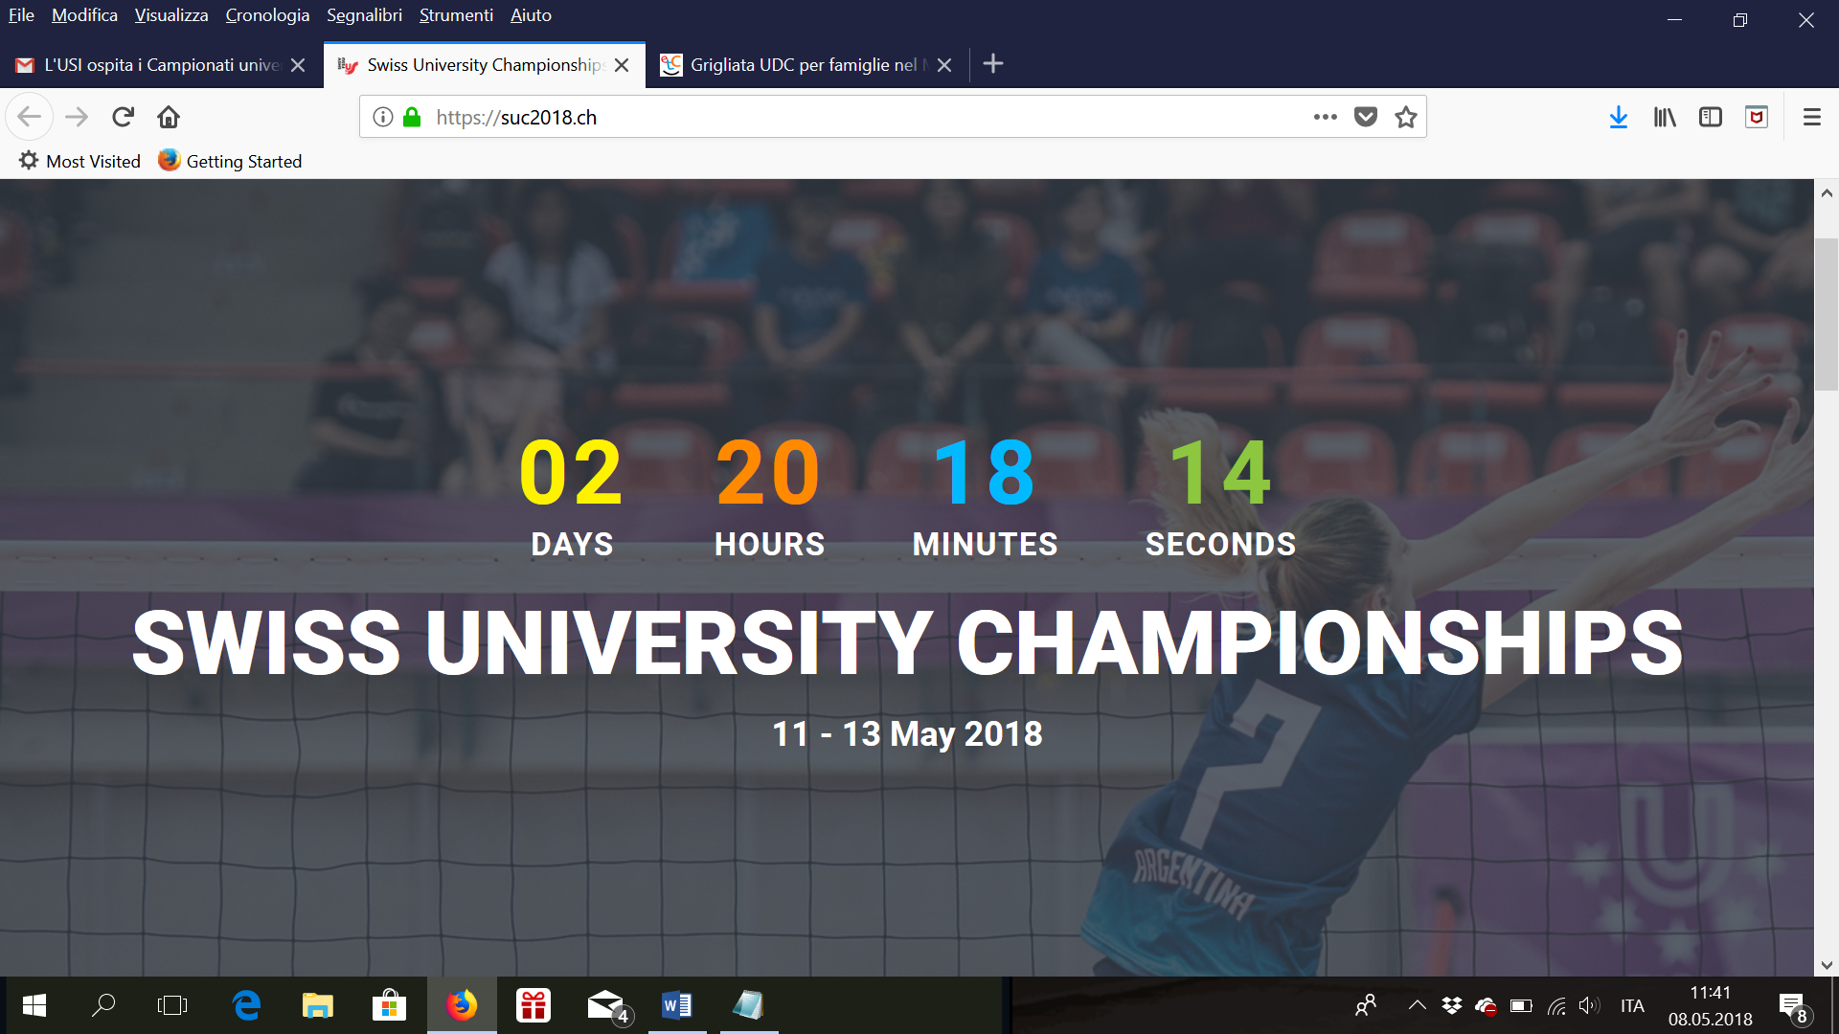Image resolution: width=1839 pixels, height=1034 pixels.
Task: Click the SECONDS countdown label
Action: coord(1220,544)
